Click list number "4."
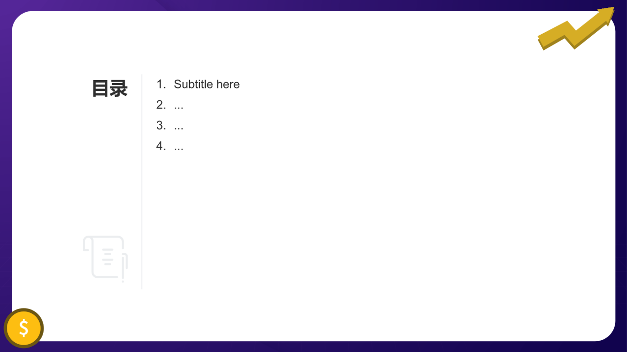 162,146
